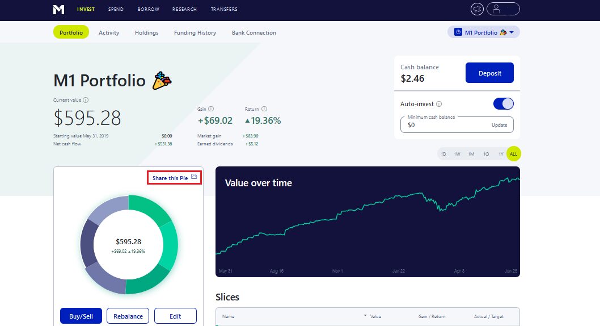Viewport: 600px width, 326px height.
Task: Click the Apr 8 chart axis label
Action: point(459,271)
